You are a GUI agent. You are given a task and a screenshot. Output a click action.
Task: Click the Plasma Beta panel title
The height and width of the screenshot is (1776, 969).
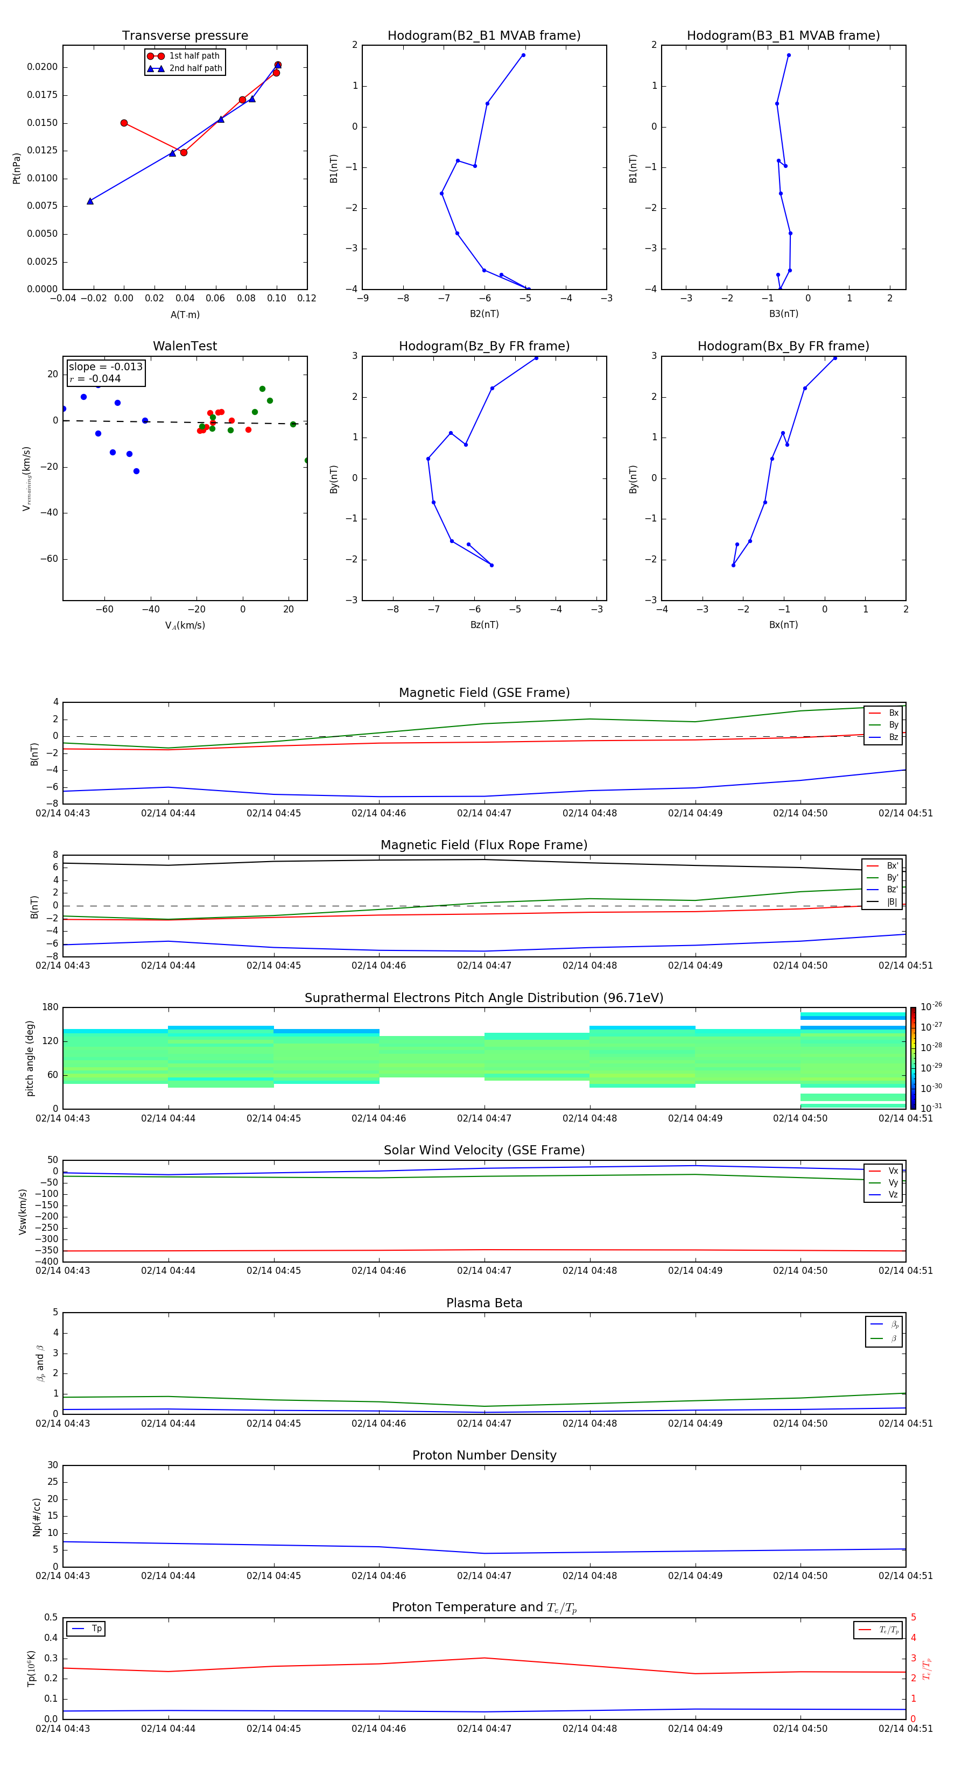pyautogui.click(x=484, y=1303)
